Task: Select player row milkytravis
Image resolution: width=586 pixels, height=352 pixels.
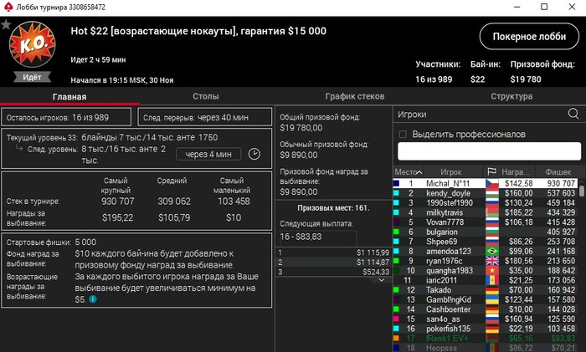Action: click(486, 212)
